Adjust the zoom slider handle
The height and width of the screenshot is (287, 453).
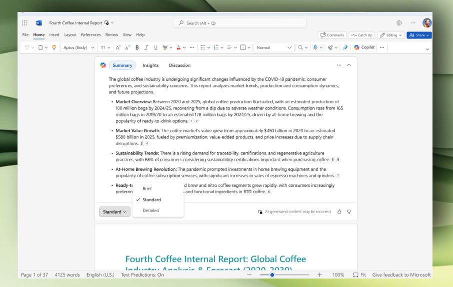(272, 275)
